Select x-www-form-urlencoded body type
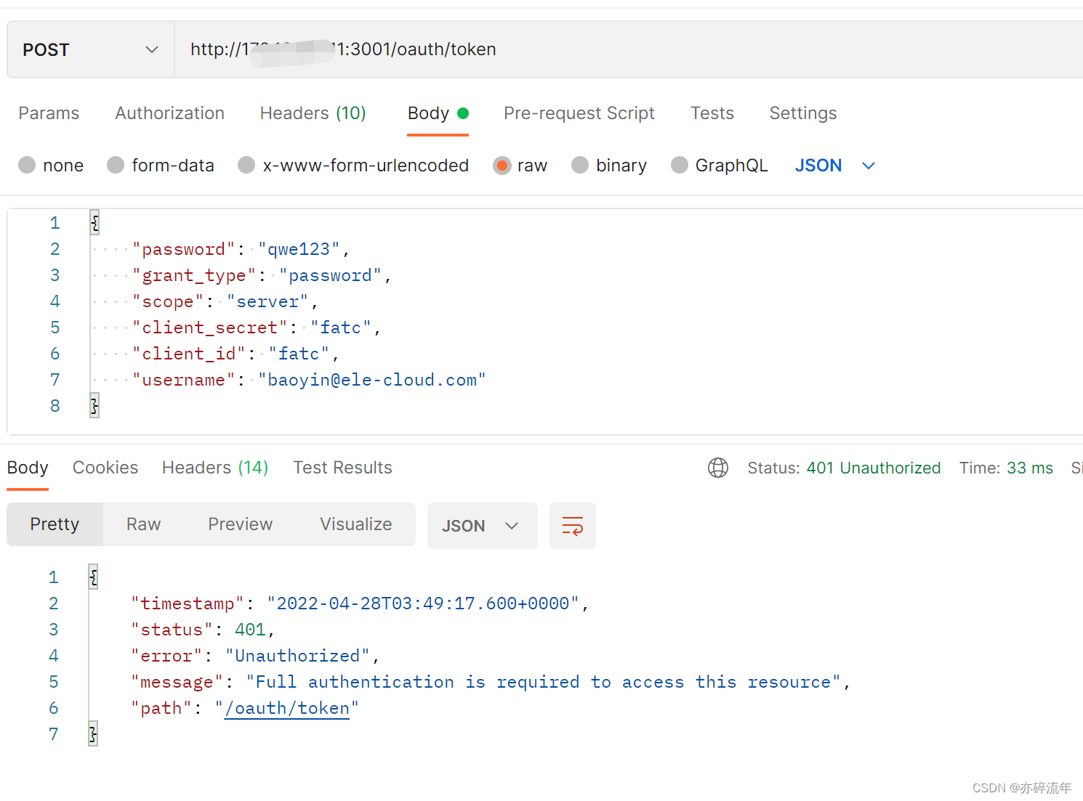This screenshot has width=1083, height=801. [x=246, y=166]
